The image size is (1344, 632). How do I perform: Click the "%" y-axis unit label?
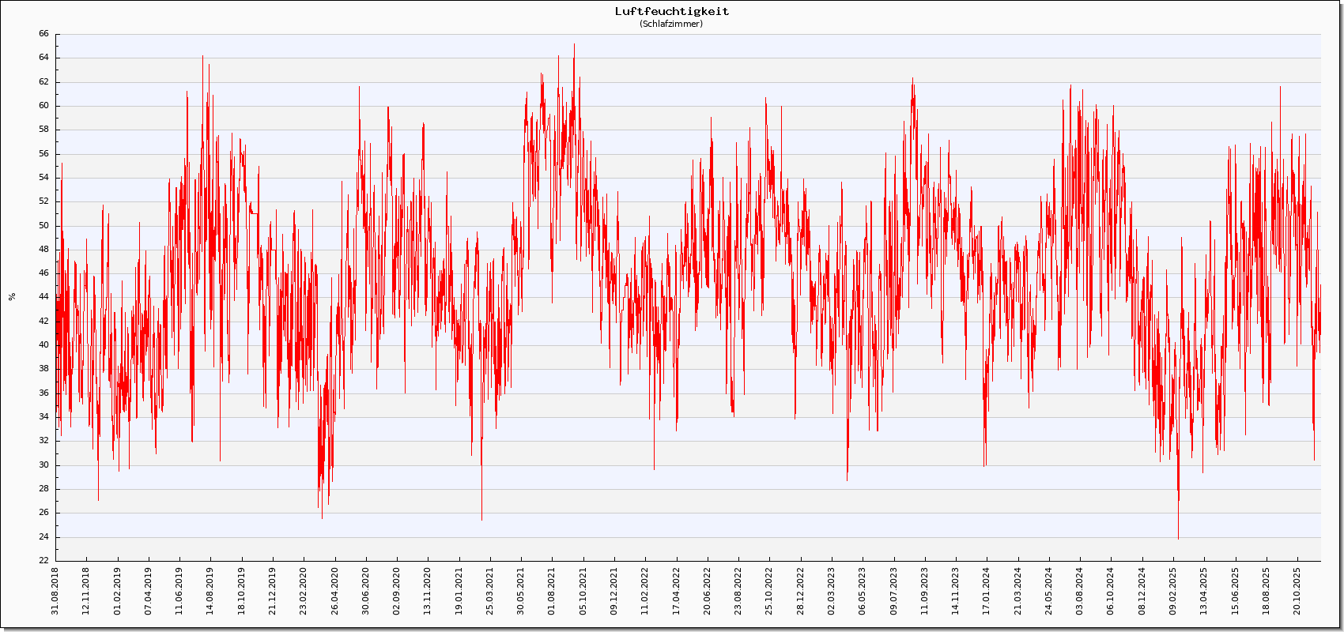tap(12, 297)
